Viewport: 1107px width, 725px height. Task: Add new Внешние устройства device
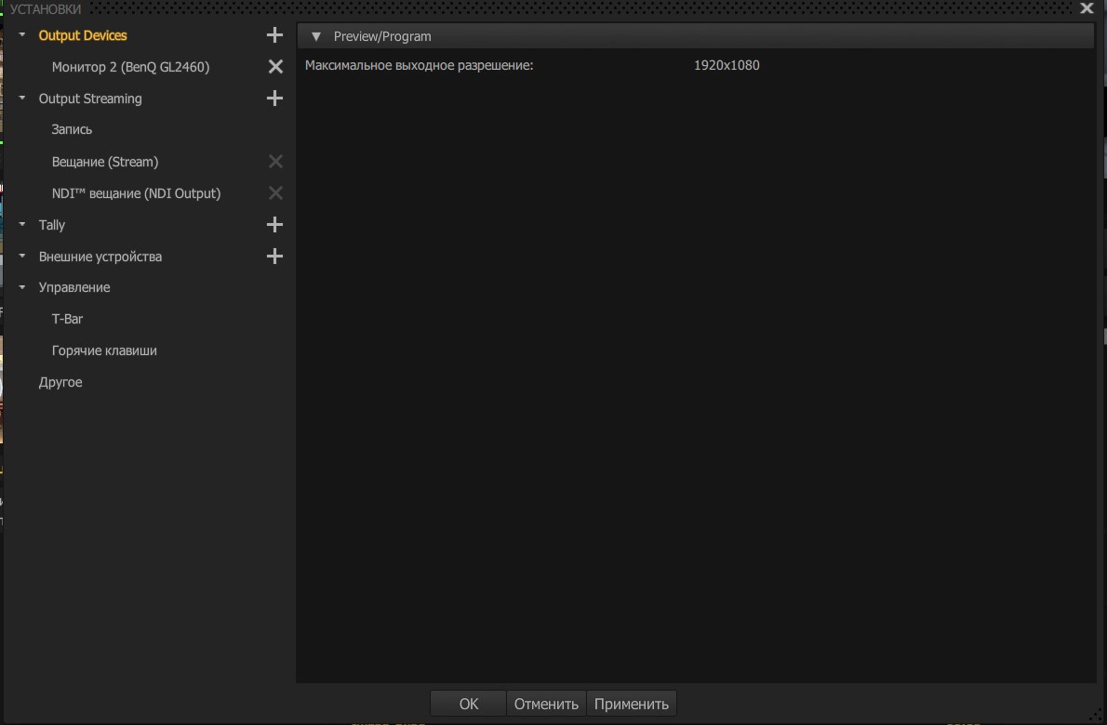coord(274,256)
